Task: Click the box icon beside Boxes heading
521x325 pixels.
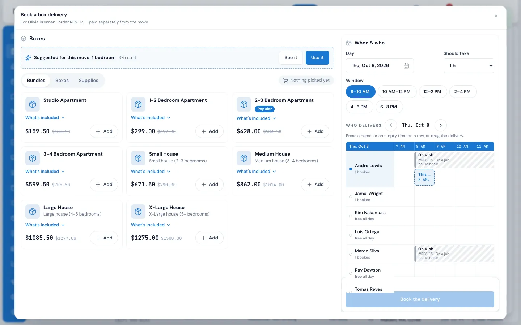Action: (x=24, y=39)
